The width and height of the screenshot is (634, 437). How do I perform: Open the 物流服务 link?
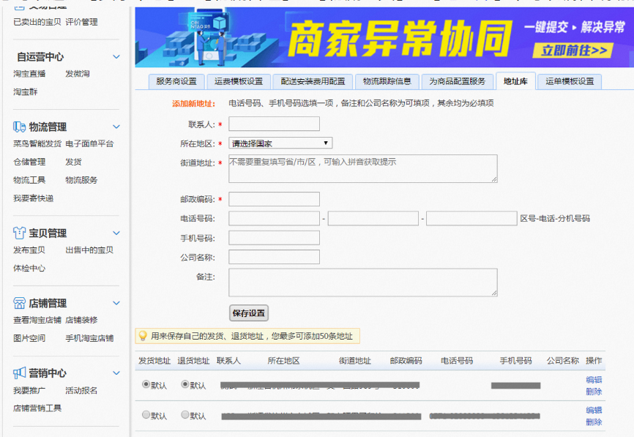click(x=82, y=180)
